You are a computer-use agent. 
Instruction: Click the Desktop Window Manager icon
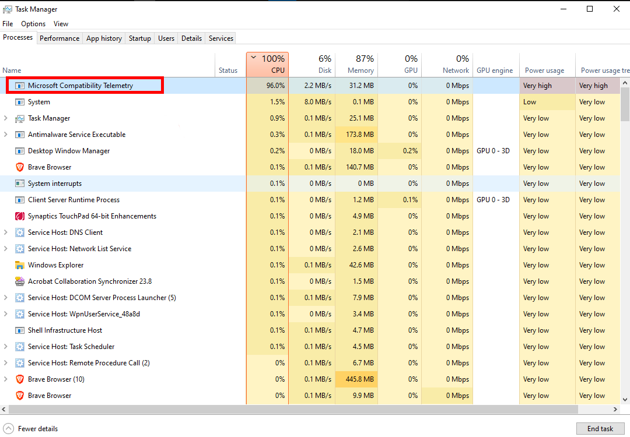coord(20,151)
